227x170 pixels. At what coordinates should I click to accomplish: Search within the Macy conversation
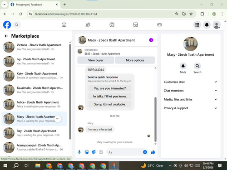click(x=197, y=66)
